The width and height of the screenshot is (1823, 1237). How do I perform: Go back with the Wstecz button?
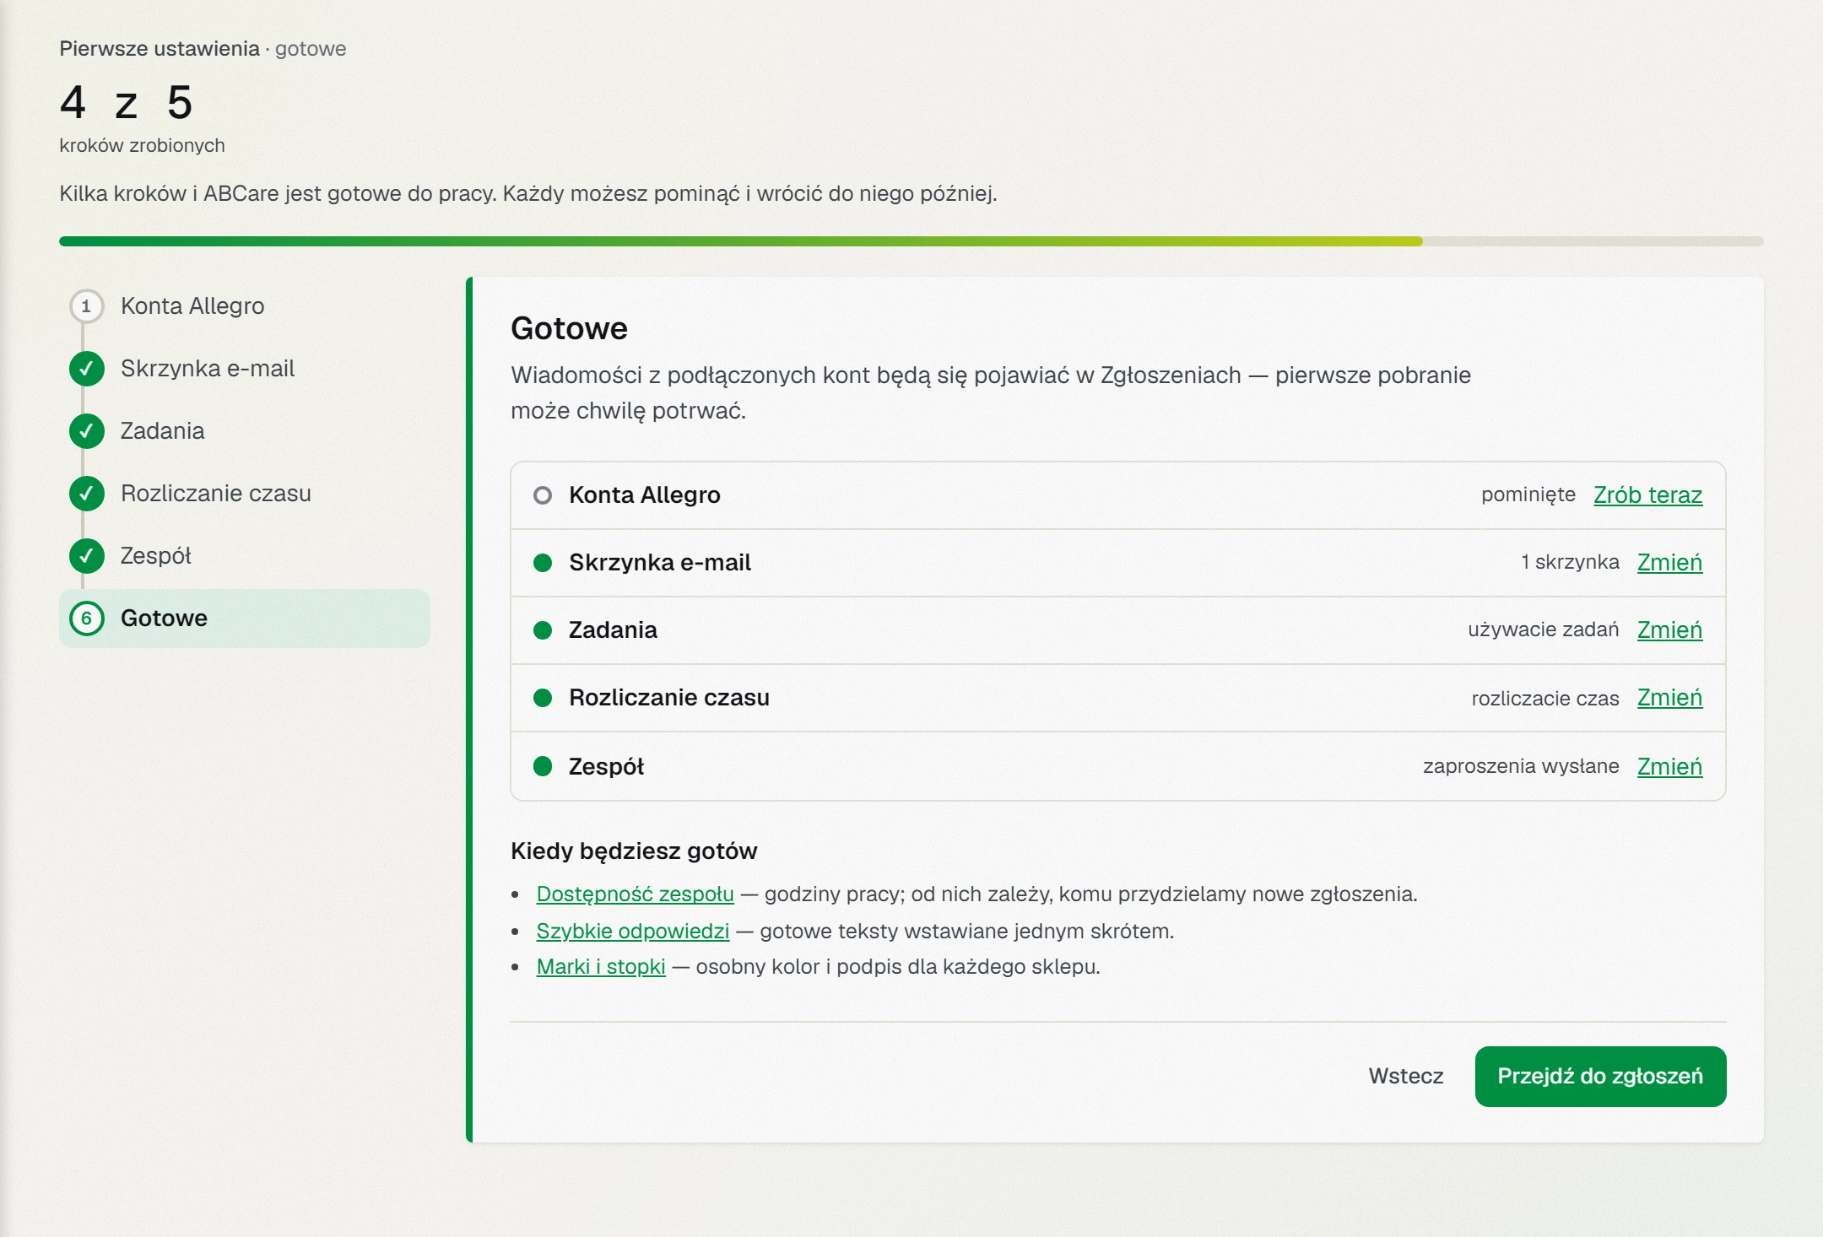click(x=1406, y=1077)
